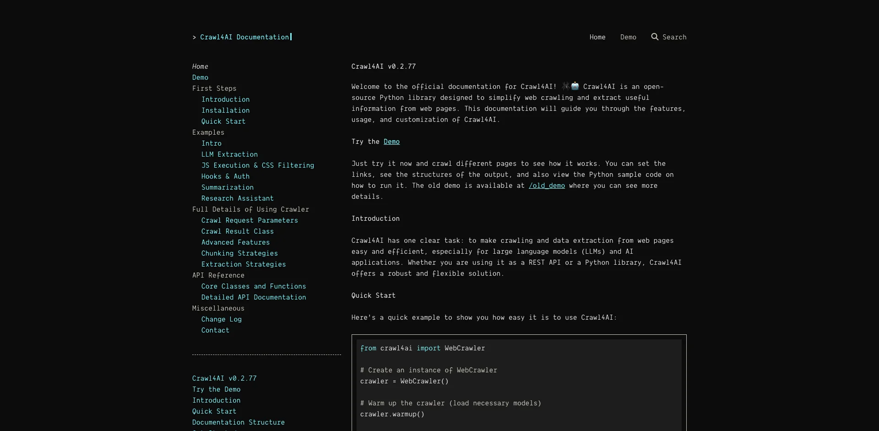Open the Contact page
Viewport: 879px width, 431px height.
215,330
